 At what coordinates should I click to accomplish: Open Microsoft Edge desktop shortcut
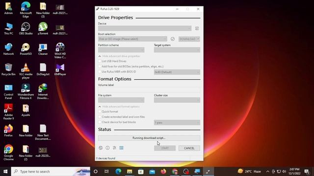[x=26, y=10]
